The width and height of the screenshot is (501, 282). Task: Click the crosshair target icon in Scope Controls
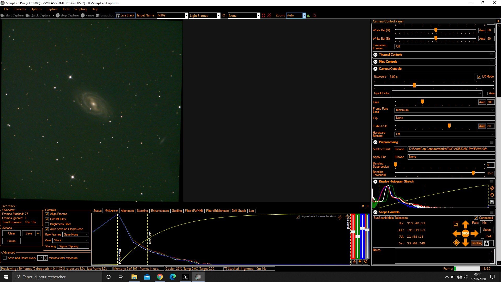tap(456, 243)
